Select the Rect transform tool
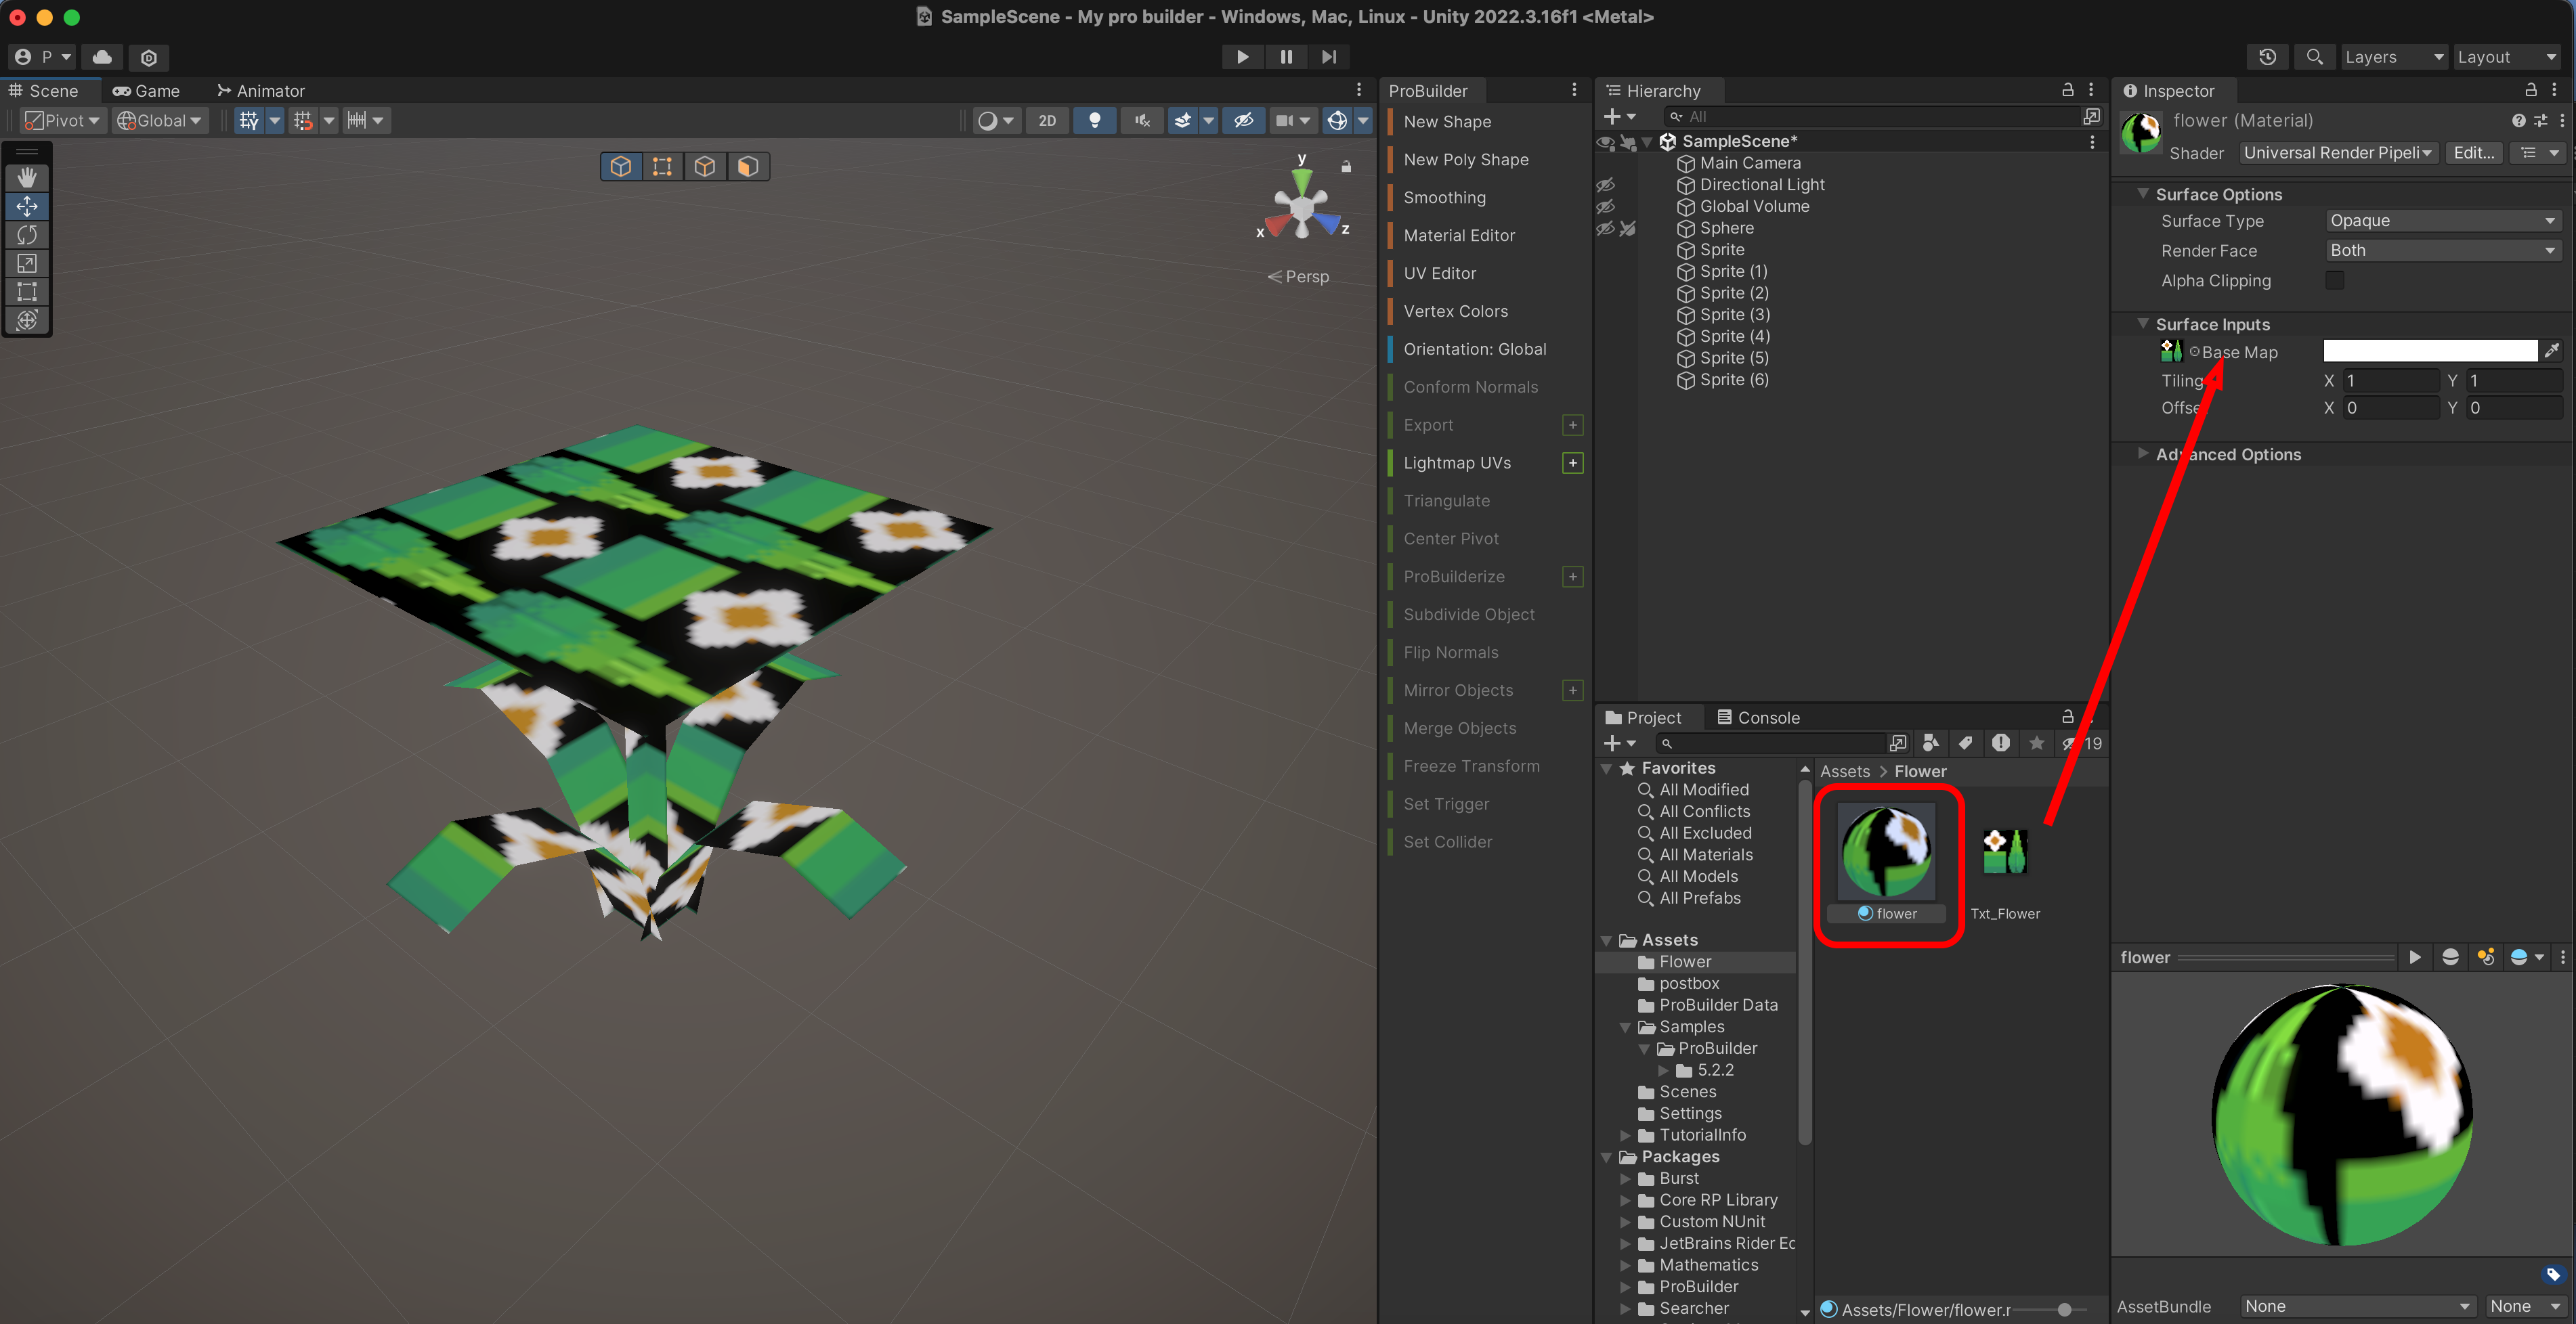This screenshot has width=2576, height=1324. (27, 292)
